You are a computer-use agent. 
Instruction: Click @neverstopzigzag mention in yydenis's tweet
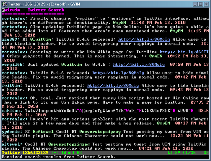[x=100, y=131]
